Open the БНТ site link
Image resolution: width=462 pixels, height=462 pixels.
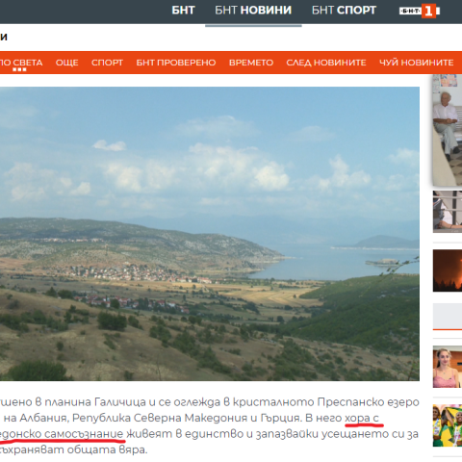183,11
